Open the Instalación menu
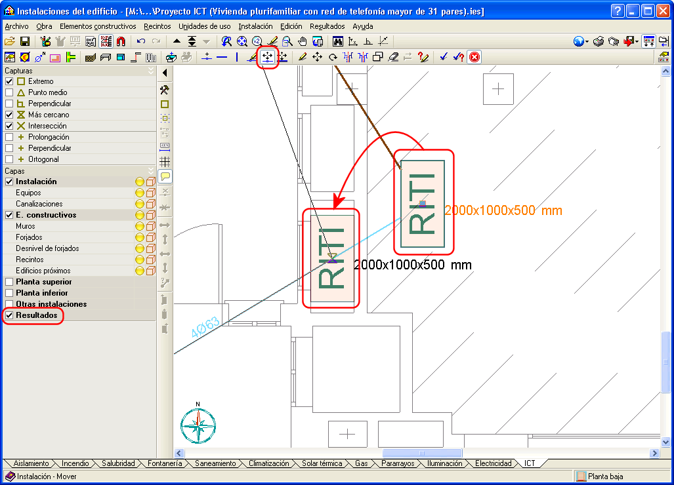 coord(255,26)
